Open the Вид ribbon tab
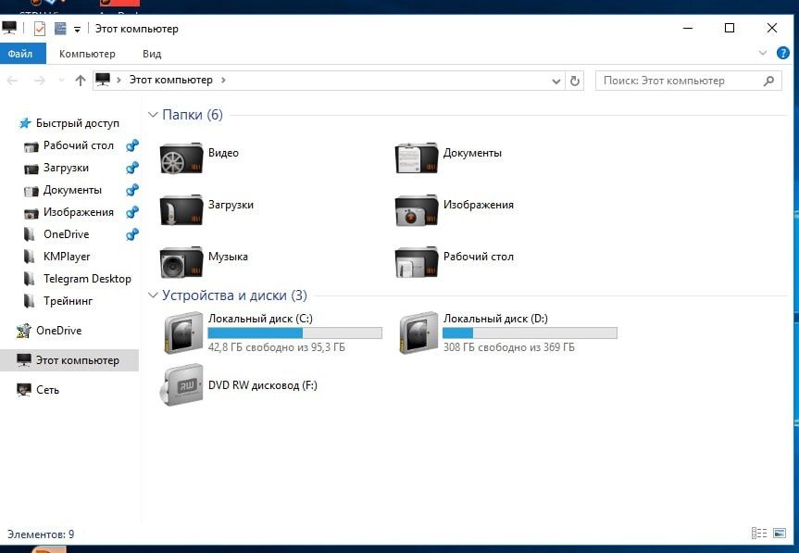Viewport: 799px width, 553px height. pos(152,54)
